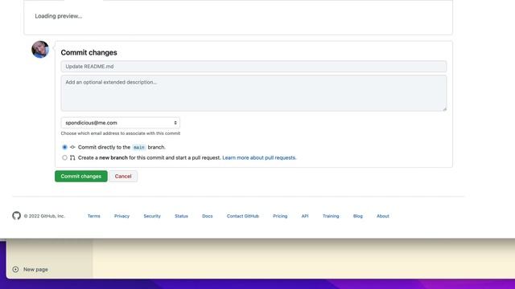Select Create a new branch radio option
This screenshot has height=289, width=515.
click(64, 157)
